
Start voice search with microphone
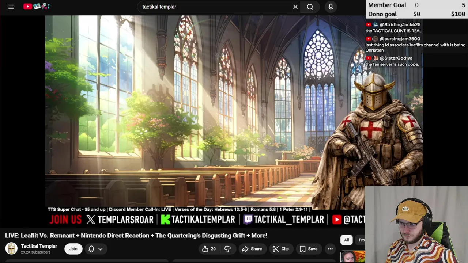tap(331, 7)
